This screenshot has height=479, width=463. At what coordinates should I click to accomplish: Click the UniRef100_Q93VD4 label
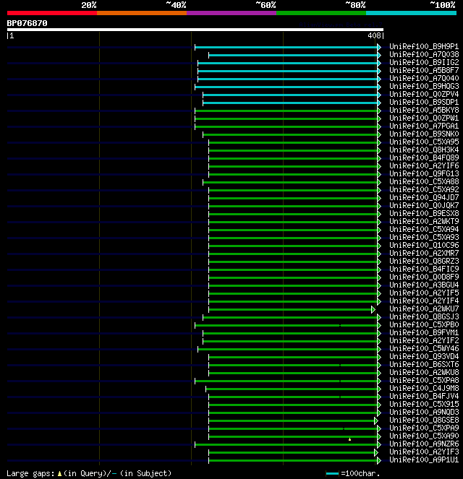(x=424, y=356)
